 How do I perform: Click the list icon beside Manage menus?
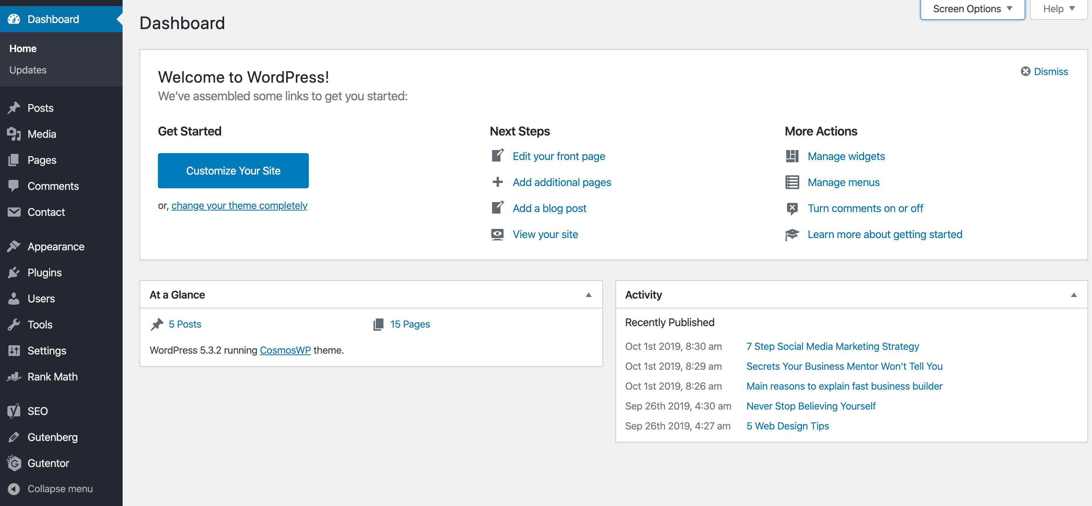point(792,182)
